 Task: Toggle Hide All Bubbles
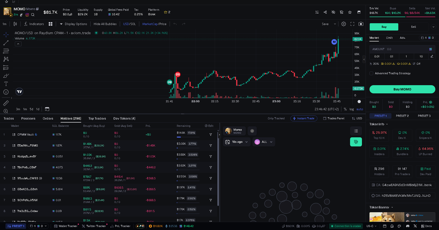(105, 24)
